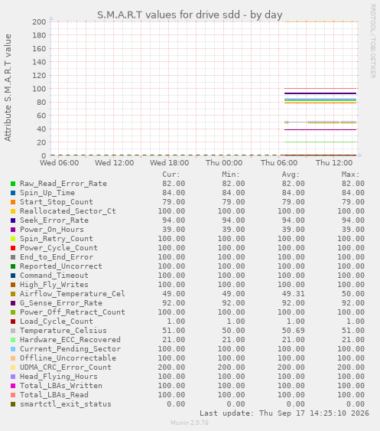Click the Last update timestamp text
This screenshot has width=380, height=431.
click(x=284, y=413)
